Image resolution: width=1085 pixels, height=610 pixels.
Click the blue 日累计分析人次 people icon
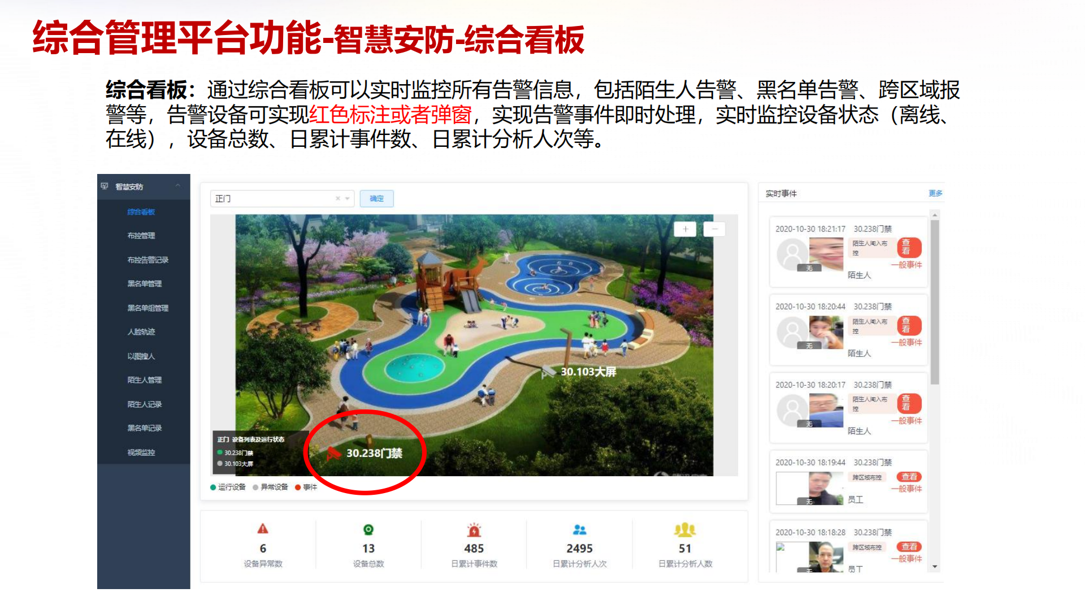pos(580,529)
